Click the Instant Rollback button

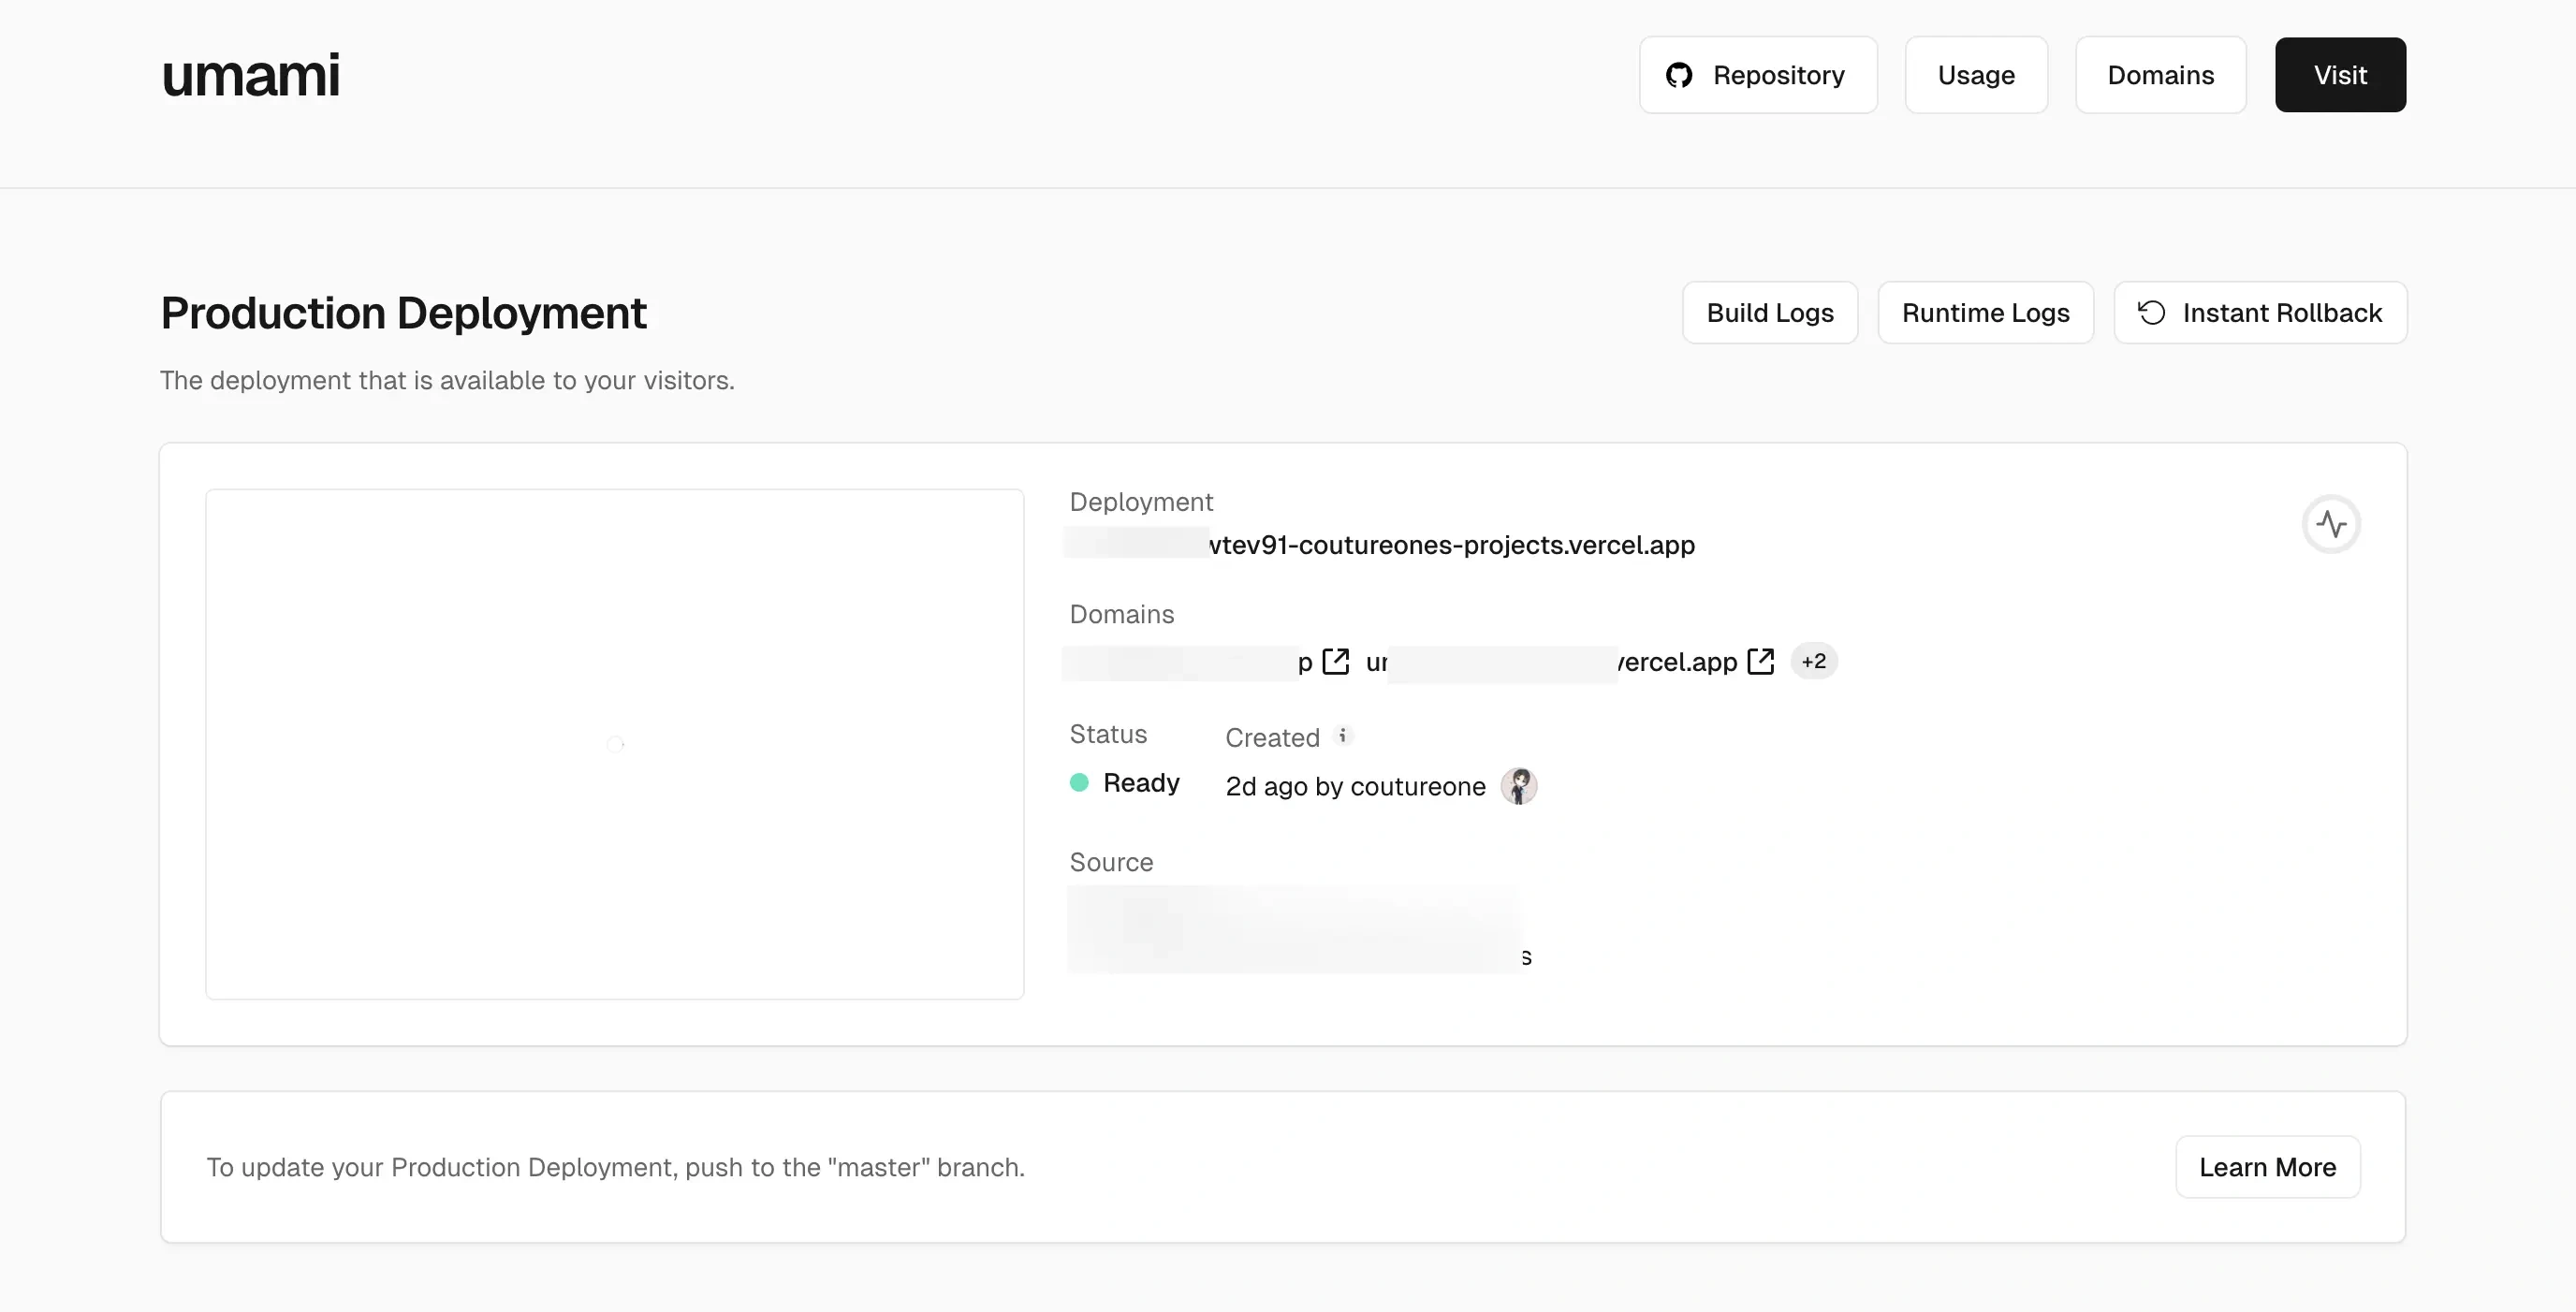click(2260, 313)
